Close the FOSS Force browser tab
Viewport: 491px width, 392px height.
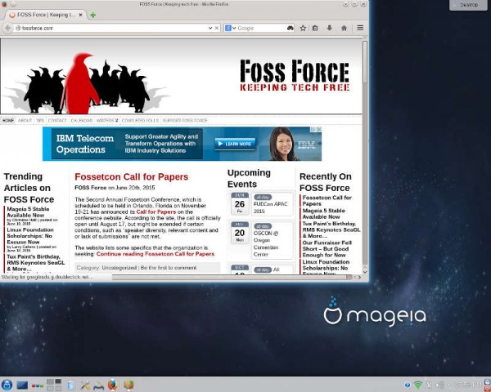[x=80, y=15]
